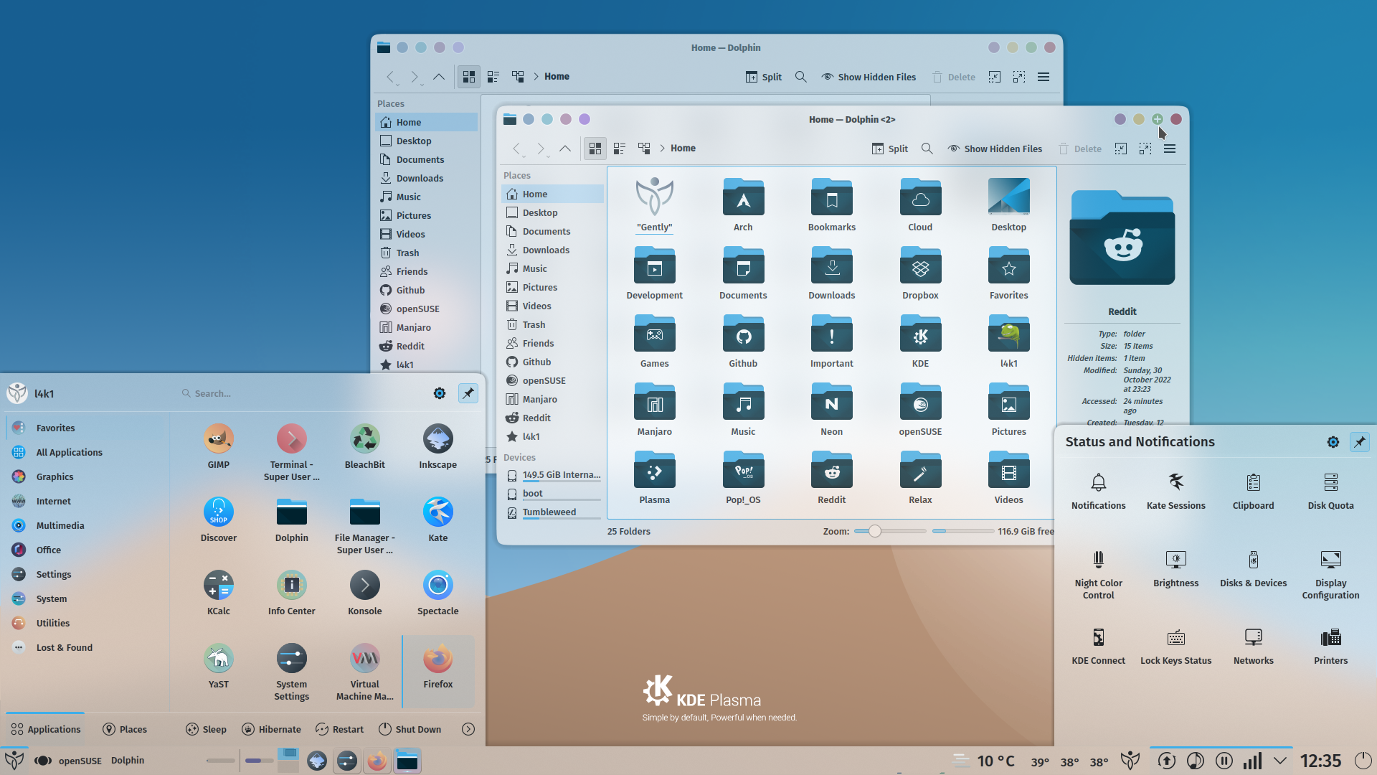Launch BleachBit from favorites
Screen dimensions: 1377x775
coord(365,446)
